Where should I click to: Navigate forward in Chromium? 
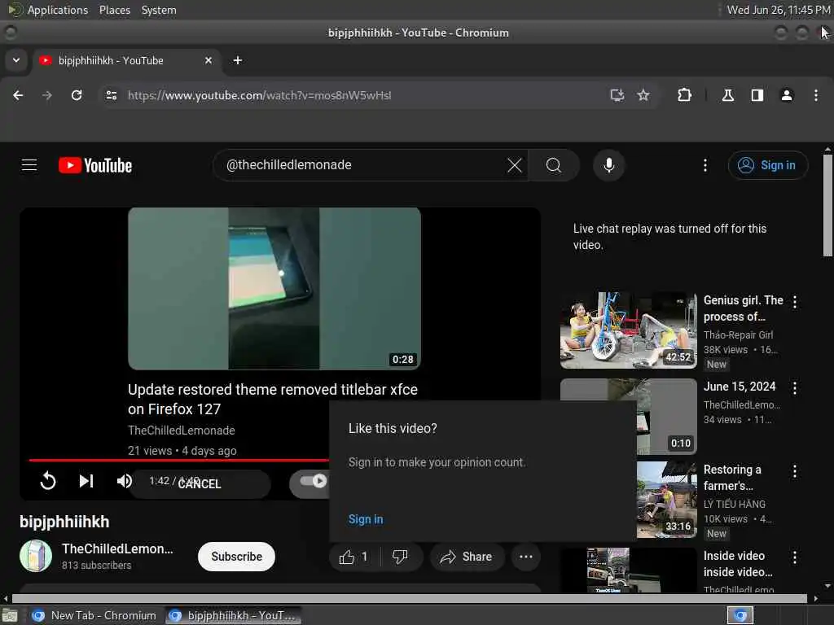(47, 95)
